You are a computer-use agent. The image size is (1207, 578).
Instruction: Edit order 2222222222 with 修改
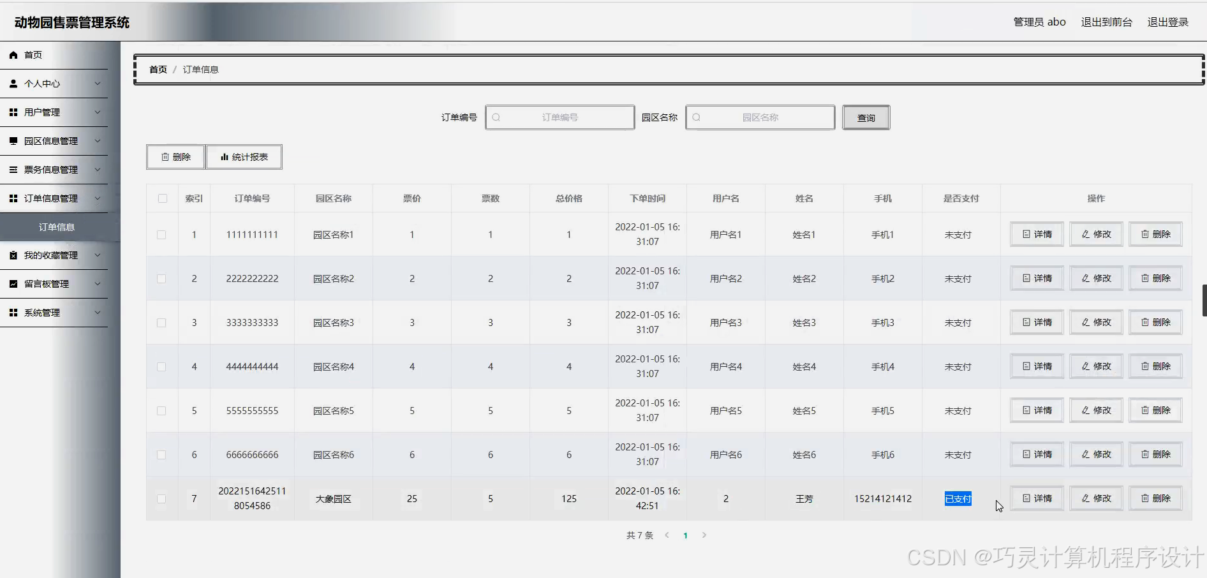[x=1097, y=278]
